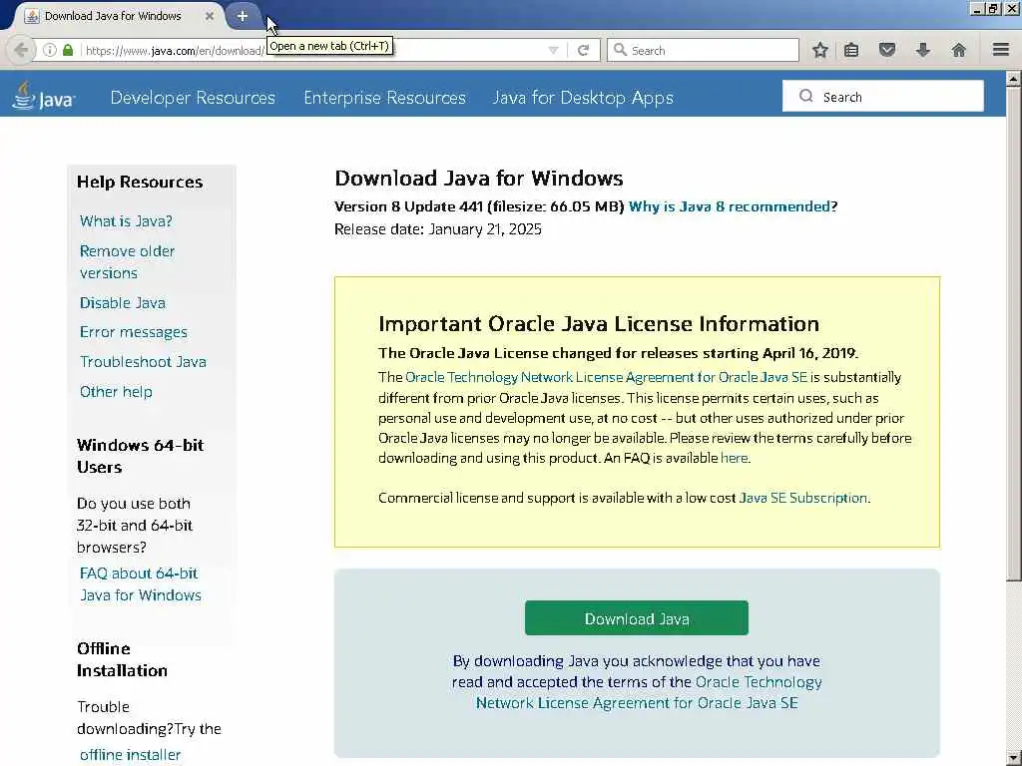Click scrollbar up arrow
1022x766 pixels.
1013,79
